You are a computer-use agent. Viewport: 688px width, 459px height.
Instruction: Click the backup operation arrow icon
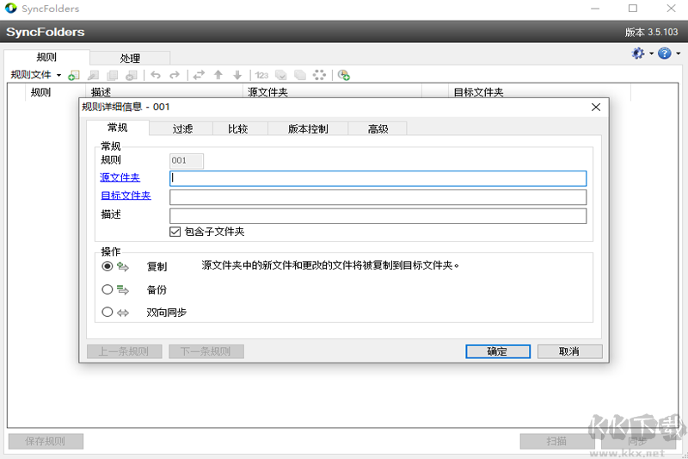[x=123, y=290]
